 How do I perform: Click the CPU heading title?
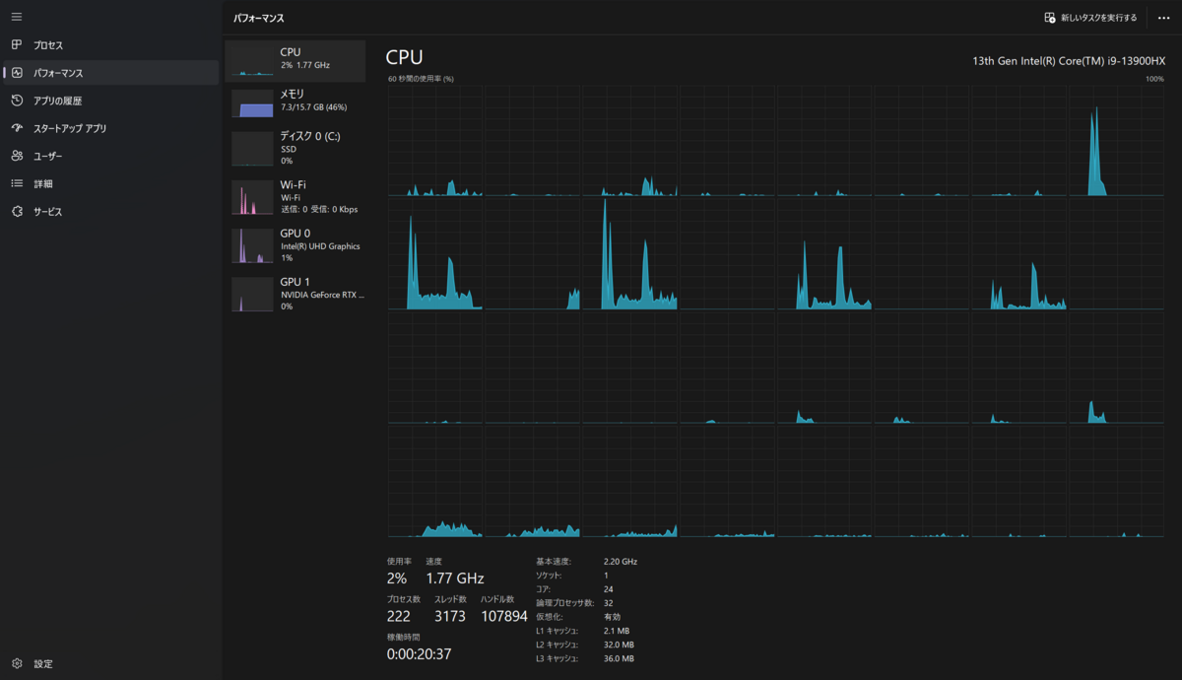[x=404, y=57]
